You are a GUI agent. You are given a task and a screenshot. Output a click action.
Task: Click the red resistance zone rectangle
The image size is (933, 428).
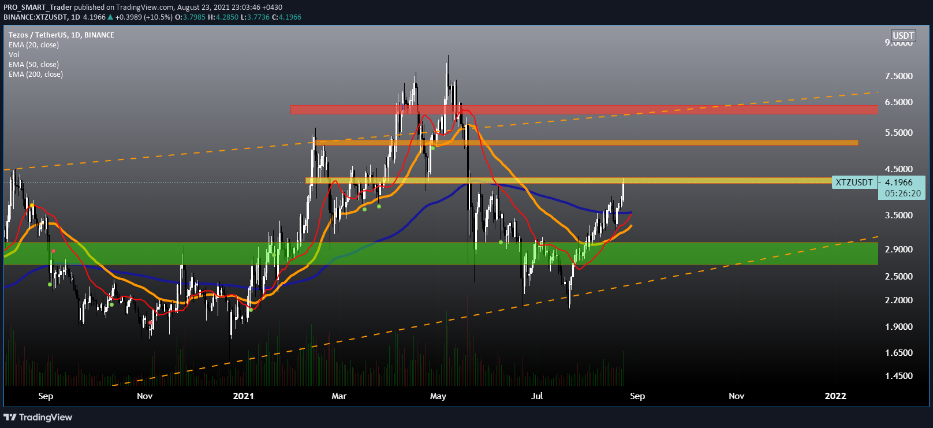(584, 109)
